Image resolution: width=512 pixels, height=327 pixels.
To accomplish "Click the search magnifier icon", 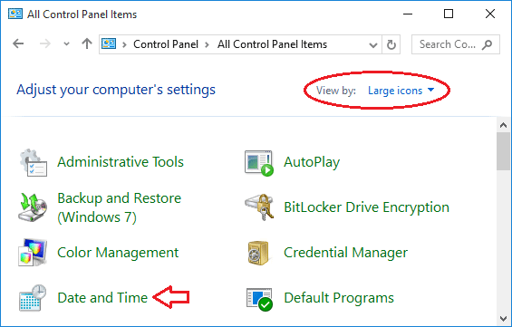I will pos(487,44).
